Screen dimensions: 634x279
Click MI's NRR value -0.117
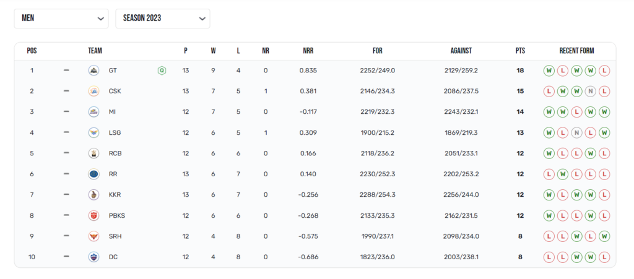(x=308, y=112)
